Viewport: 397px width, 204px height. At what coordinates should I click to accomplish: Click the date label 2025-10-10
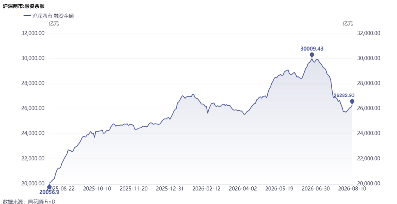pos(97,189)
